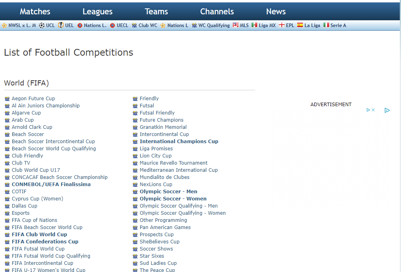Click the Mexico flag icon beside Liga MX
The height and width of the screenshot is (272, 401).
tap(254, 25)
